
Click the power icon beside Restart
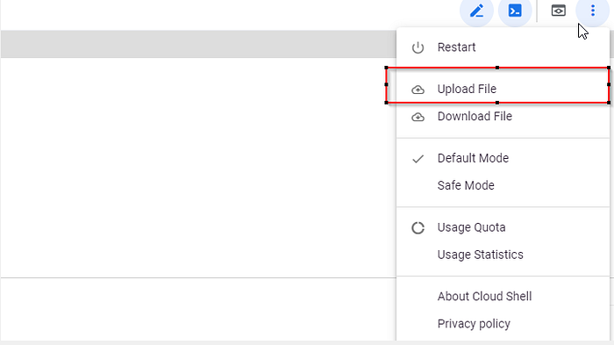(418, 47)
